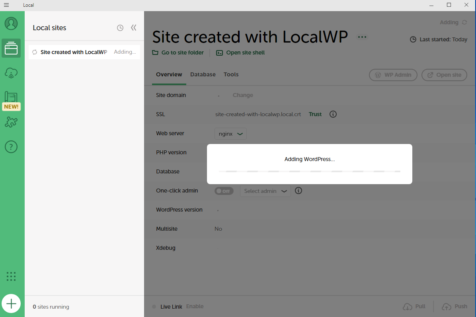Click the WP Admin button
The height and width of the screenshot is (317, 476).
pos(393,75)
